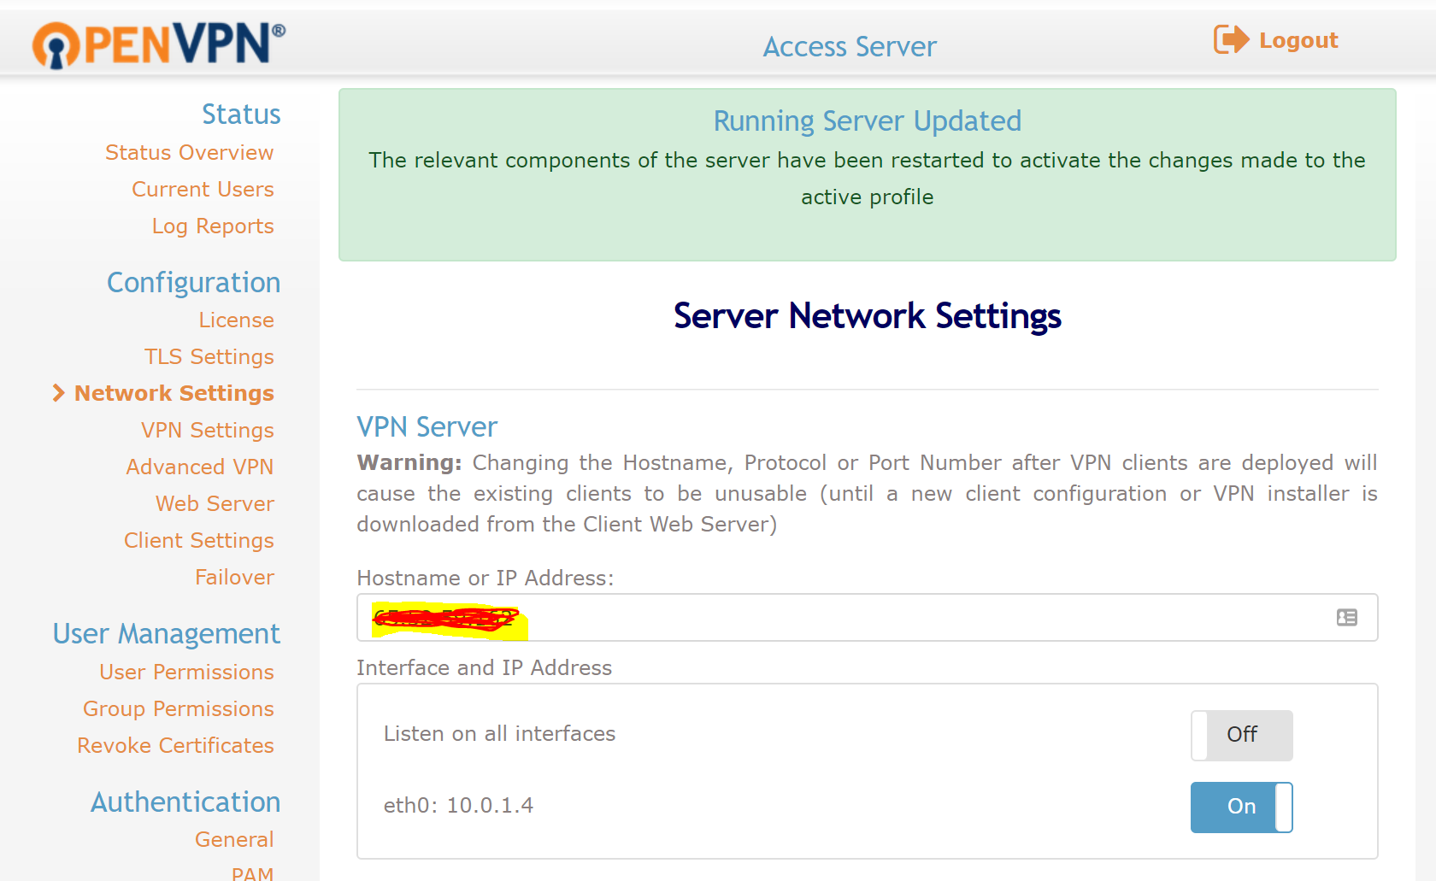The width and height of the screenshot is (1436, 881).
Task: Open Group Permissions page
Action: (x=179, y=708)
